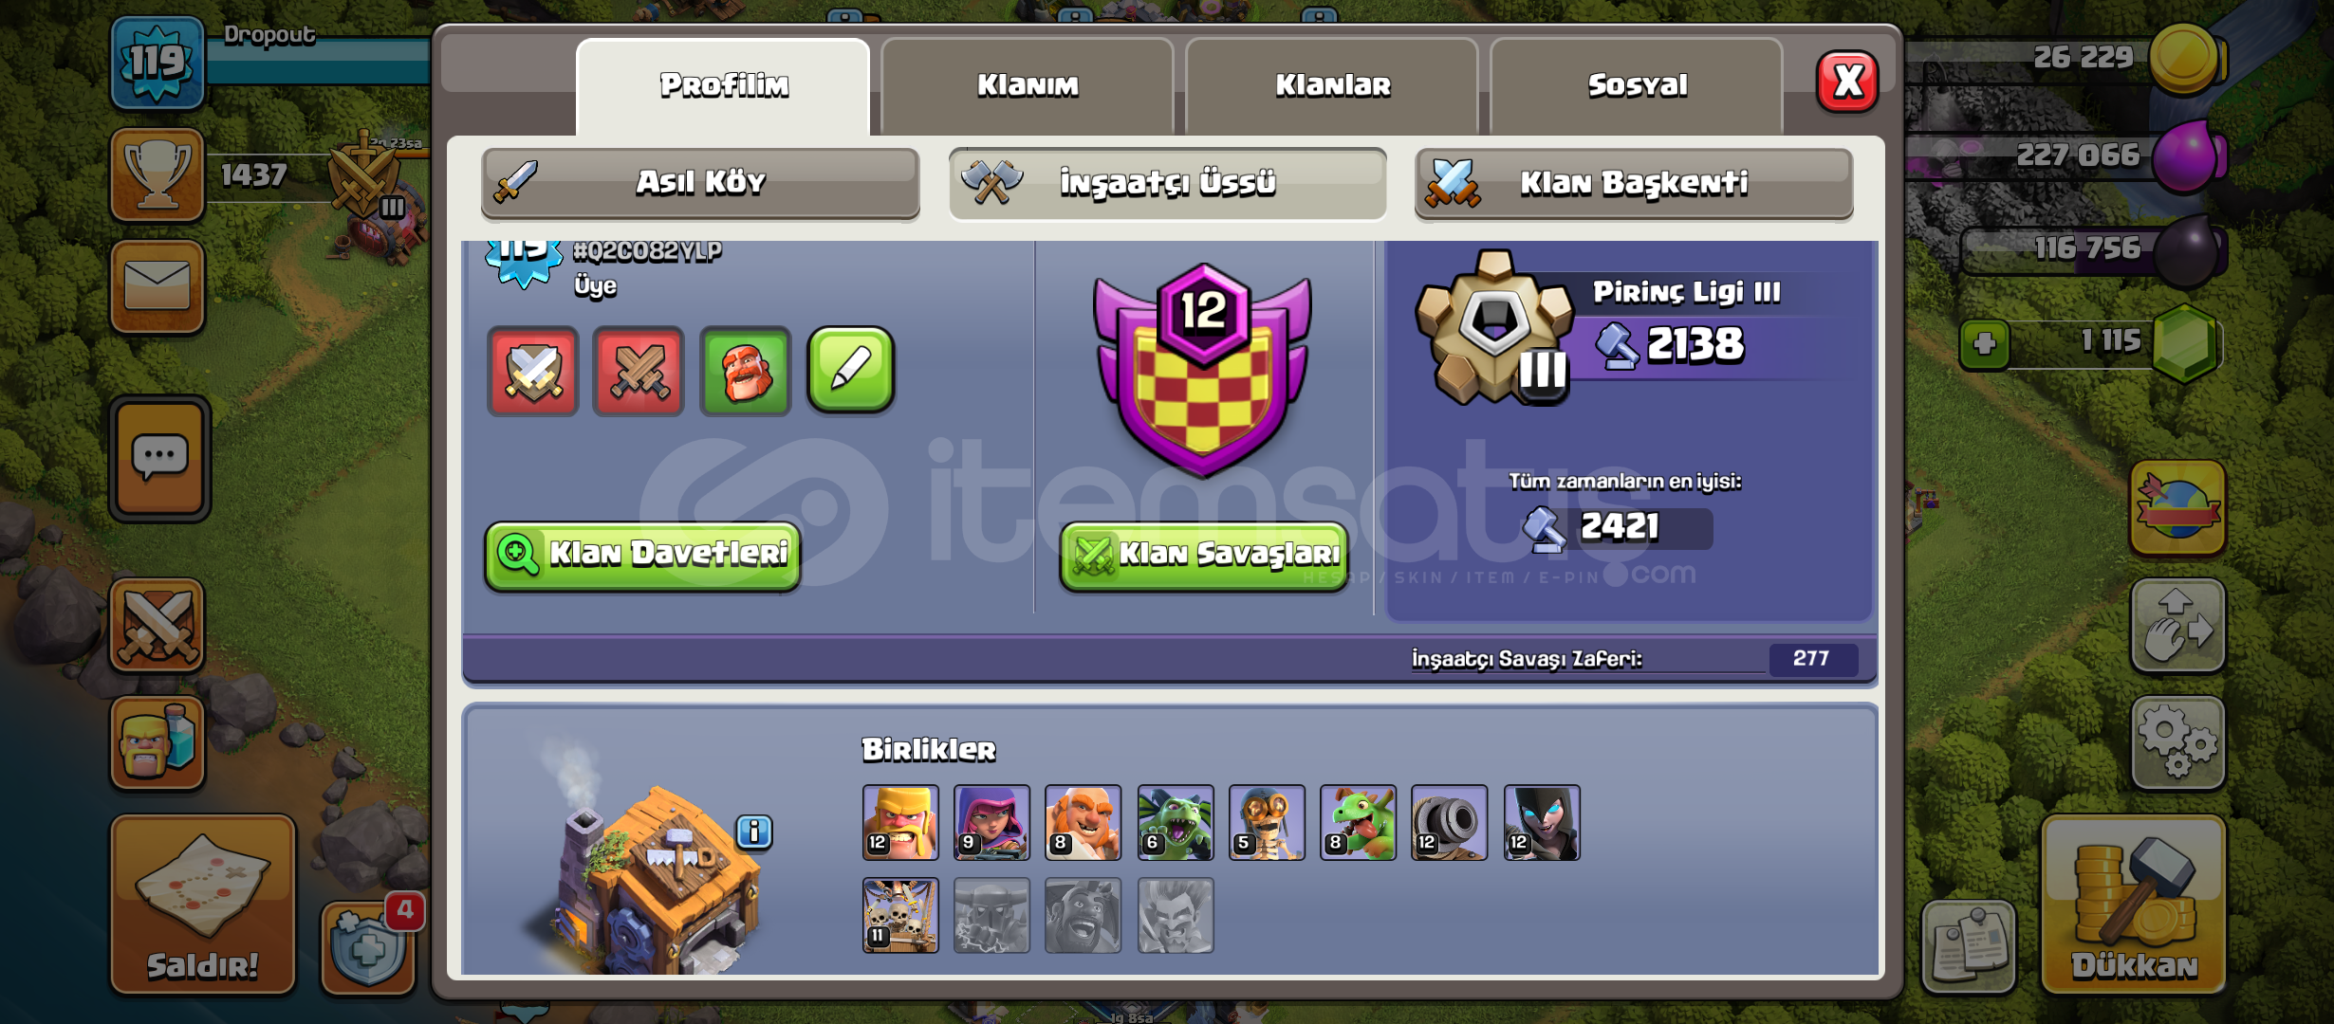Toggle the green barbarian face preference button
Viewport: 2334px width, 1024px height.
[745, 371]
